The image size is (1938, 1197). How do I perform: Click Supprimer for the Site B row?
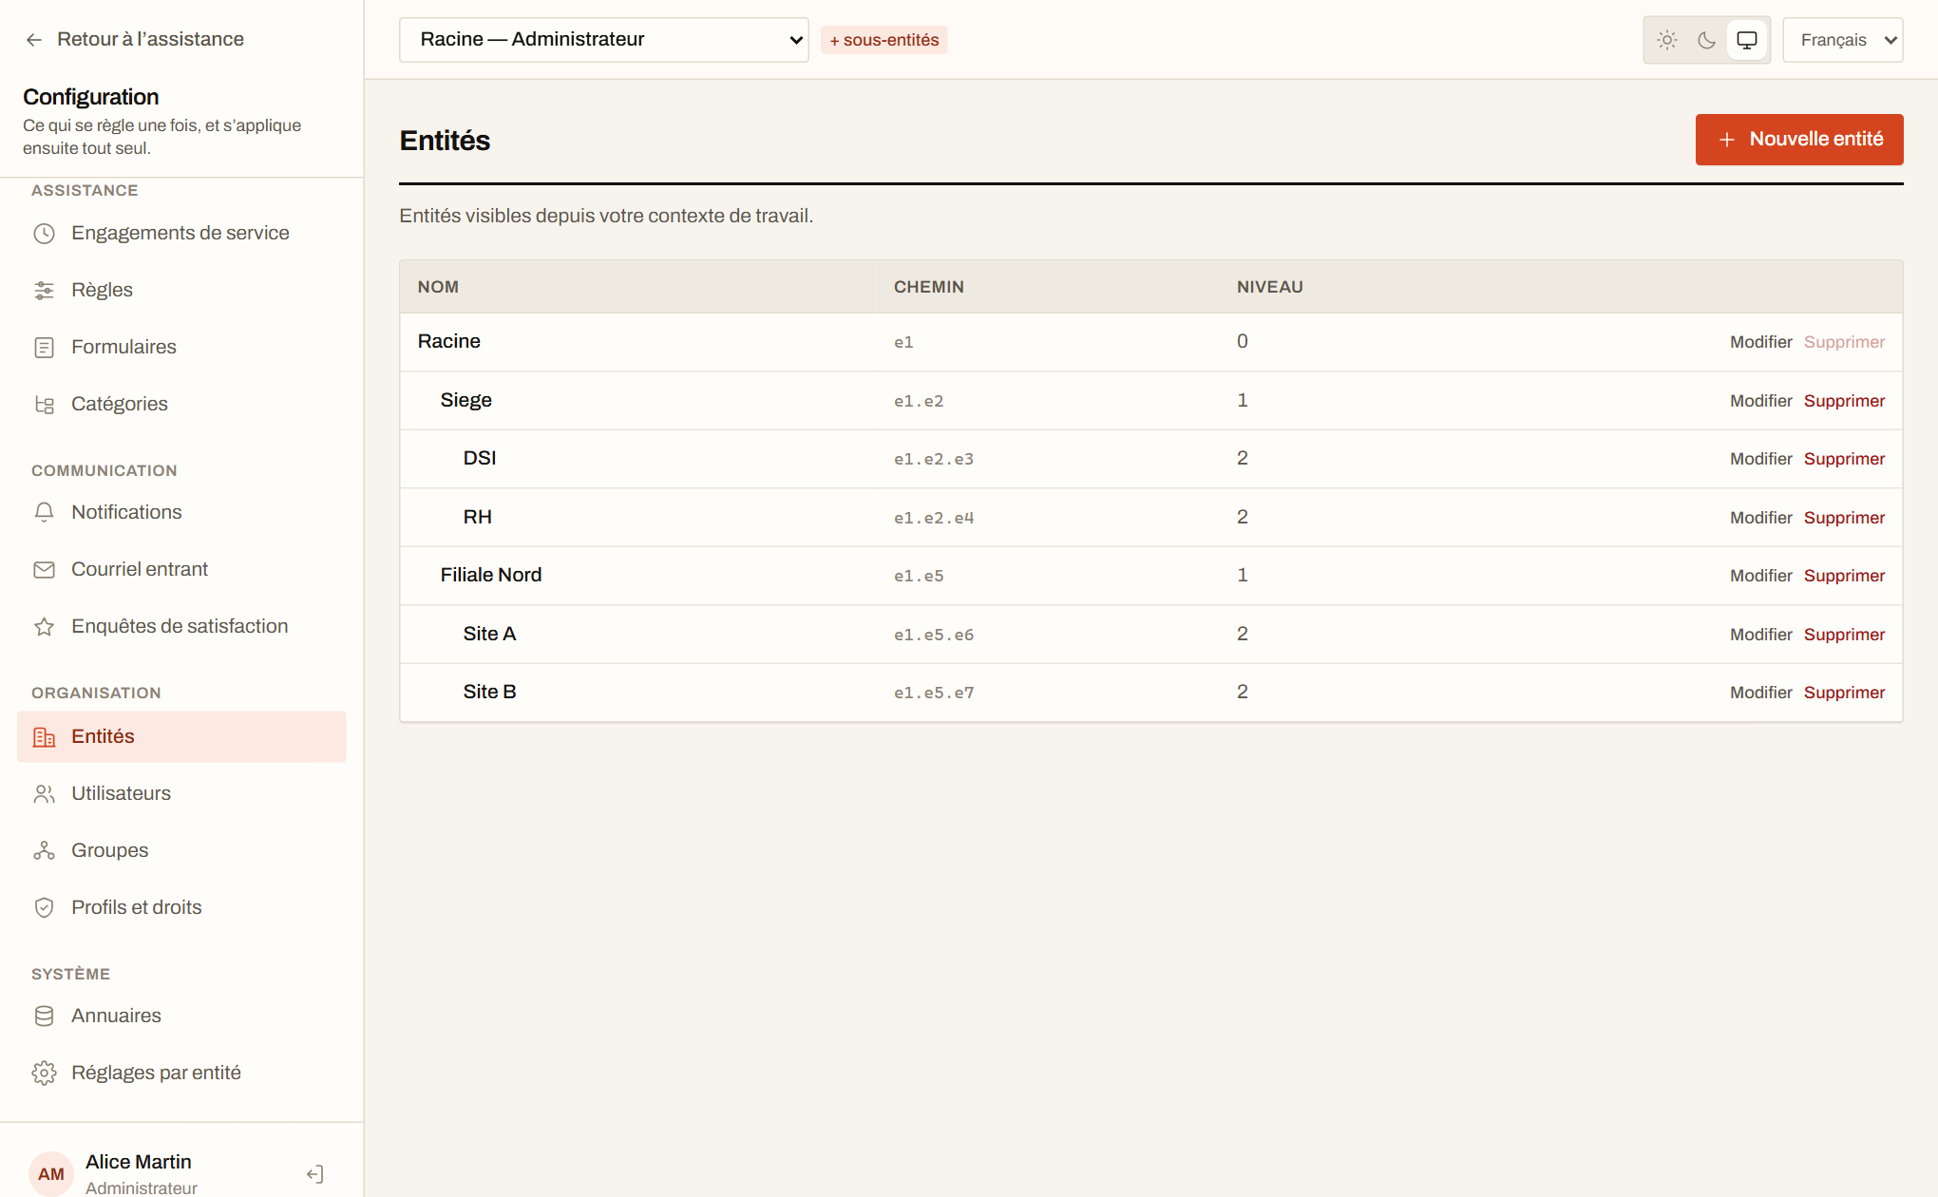(1844, 693)
